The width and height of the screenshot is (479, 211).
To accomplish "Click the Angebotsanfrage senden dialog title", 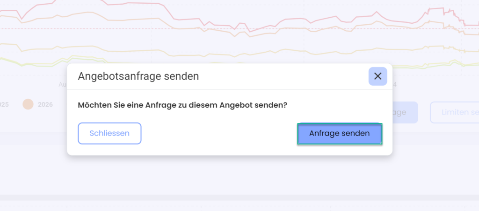I will (x=138, y=76).
